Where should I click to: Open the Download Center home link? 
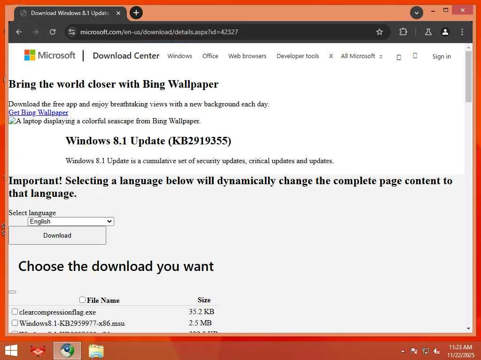coord(126,56)
